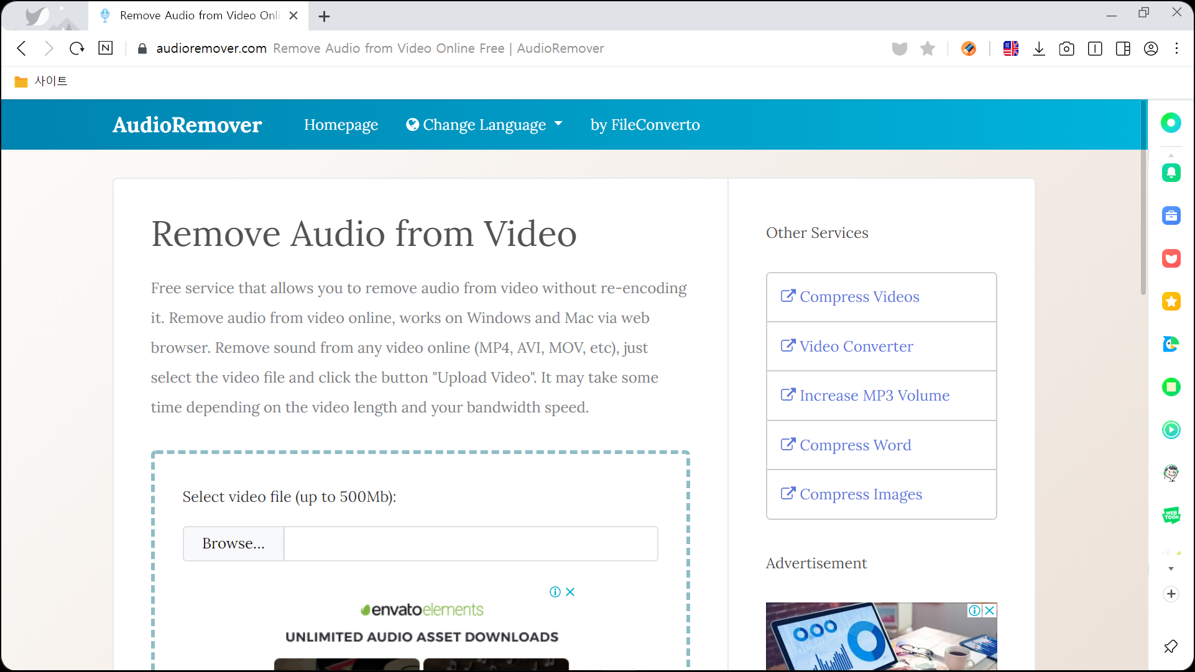Open the Change Language dropdown
Viewport: 1195px width, 672px height.
click(484, 124)
